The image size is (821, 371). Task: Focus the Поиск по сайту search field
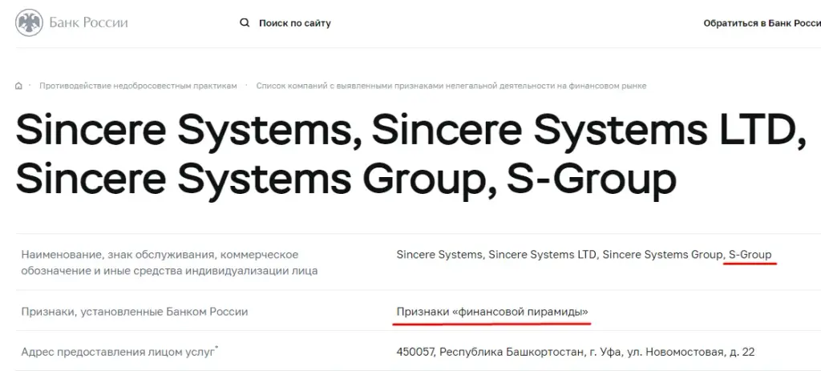295,23
